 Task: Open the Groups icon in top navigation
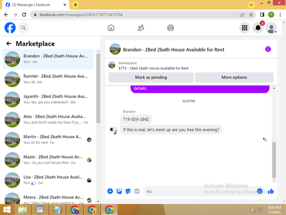(x=170, y=28)
